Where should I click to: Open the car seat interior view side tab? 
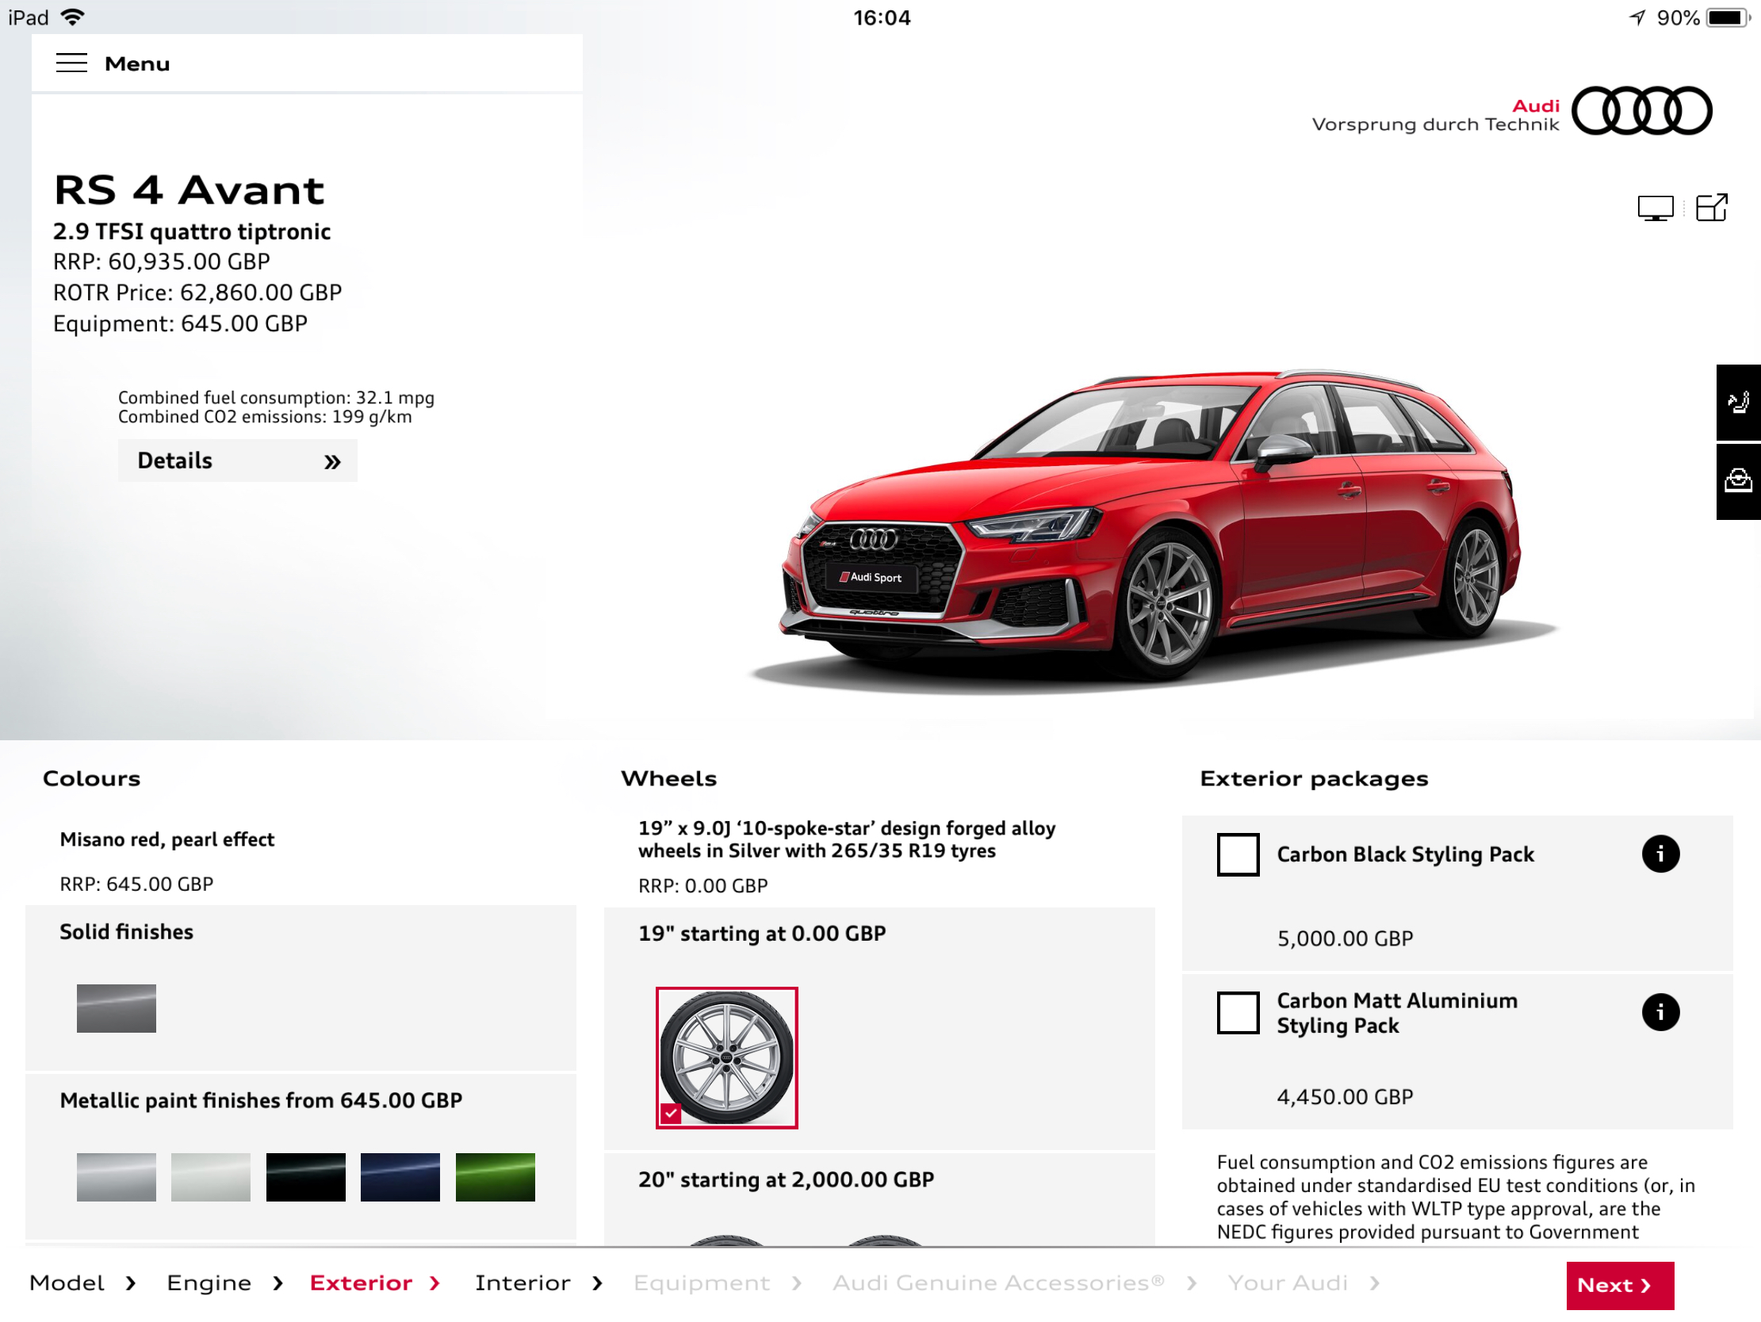pyautogui.click(x=1738, y=403)
